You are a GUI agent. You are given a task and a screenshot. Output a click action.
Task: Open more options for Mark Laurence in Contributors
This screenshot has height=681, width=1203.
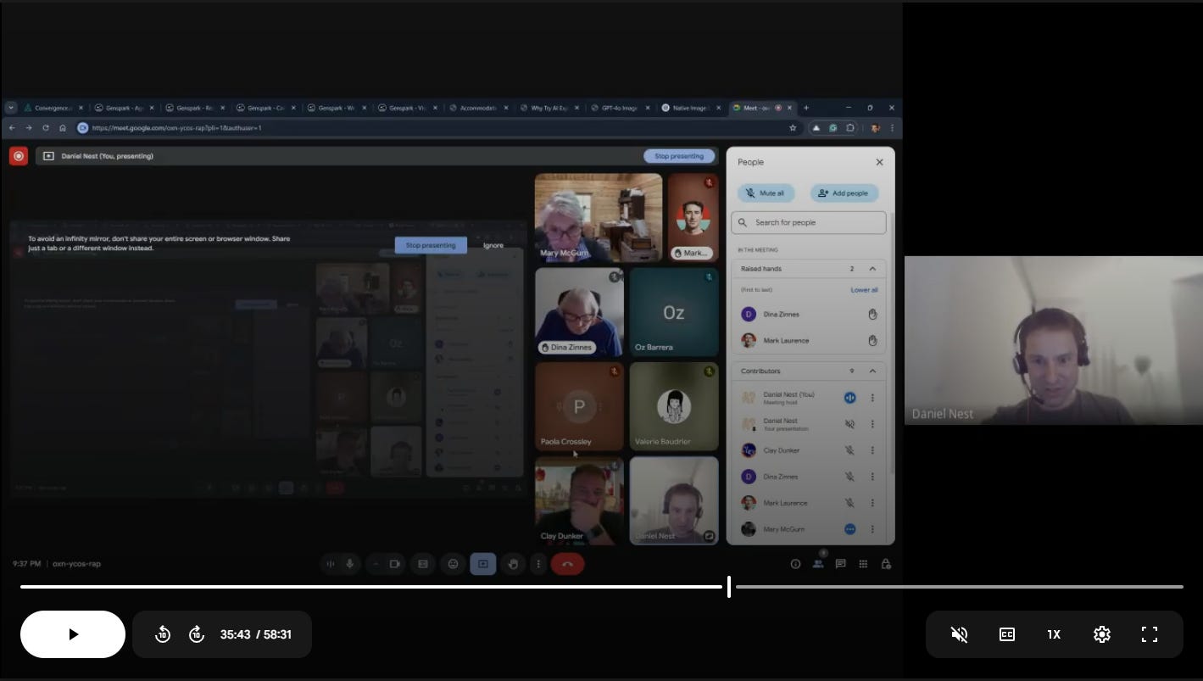click(872, 503)
